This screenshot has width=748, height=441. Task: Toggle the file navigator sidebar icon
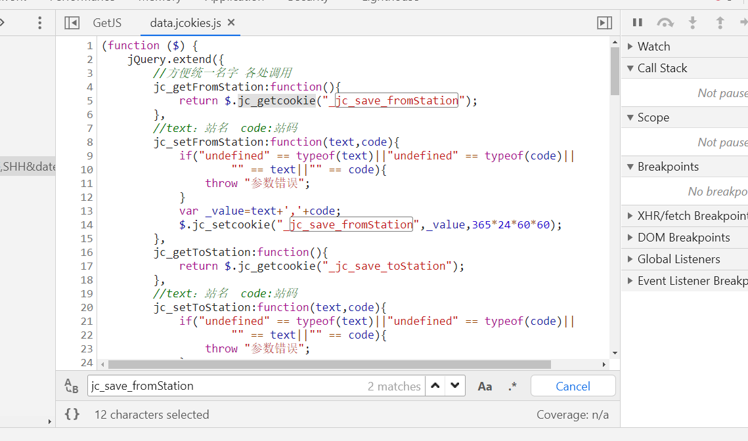pos(72,23)
